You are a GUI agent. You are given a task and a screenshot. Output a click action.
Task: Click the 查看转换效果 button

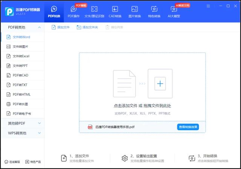(188, 127)
